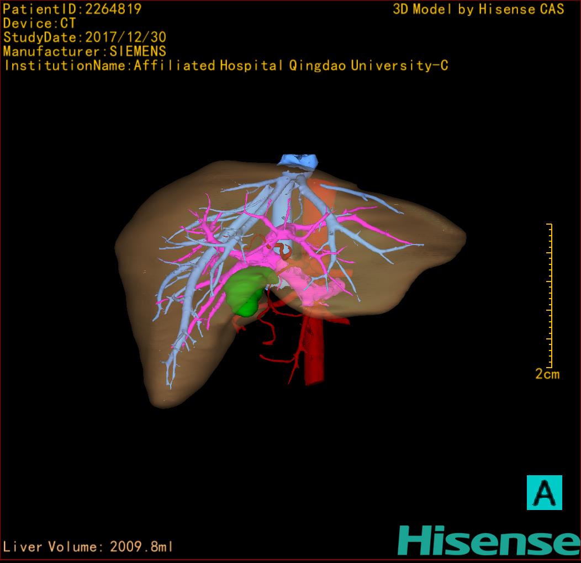
Task: Click the green gallbladder model
Action: click(249, 292)
